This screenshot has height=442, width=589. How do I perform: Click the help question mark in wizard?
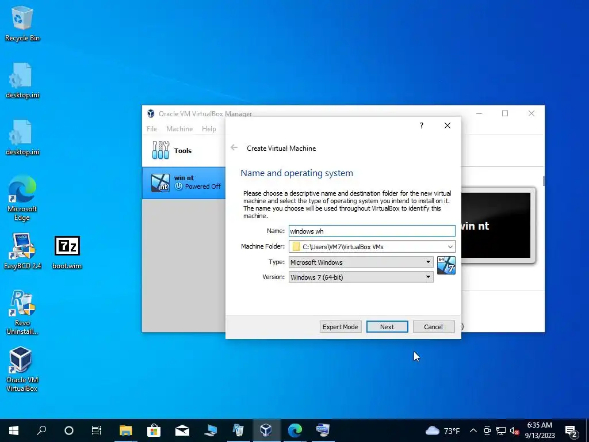coord(422,125)
